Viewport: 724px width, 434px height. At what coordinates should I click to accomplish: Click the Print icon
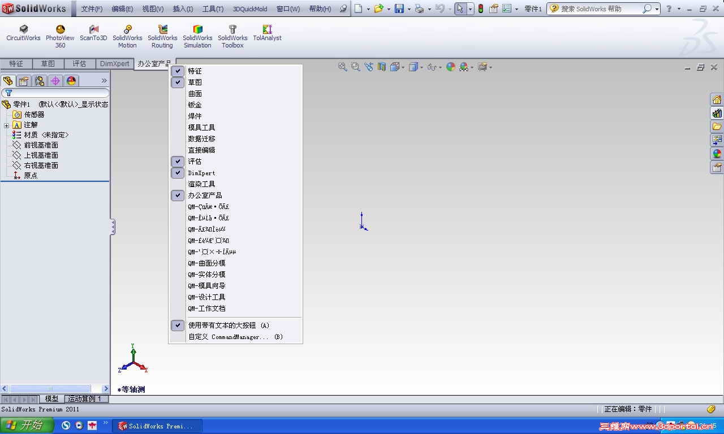[419, 8]
